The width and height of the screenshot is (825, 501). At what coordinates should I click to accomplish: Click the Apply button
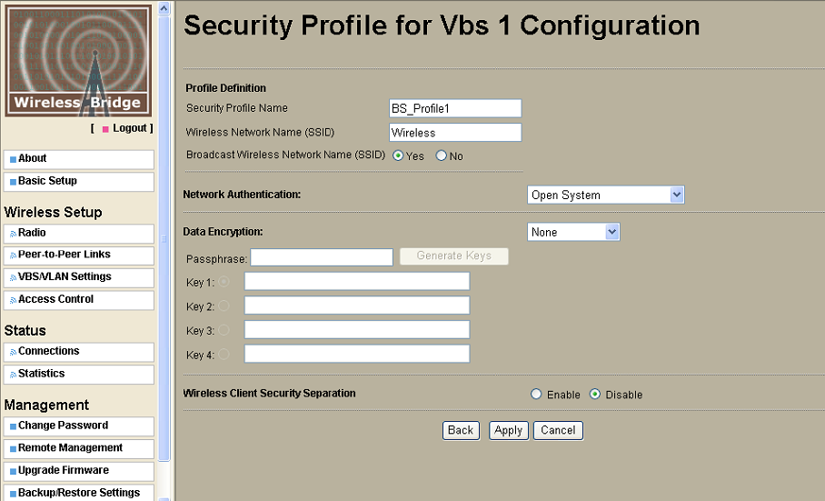pyautogui.click(x=508, y=430)
